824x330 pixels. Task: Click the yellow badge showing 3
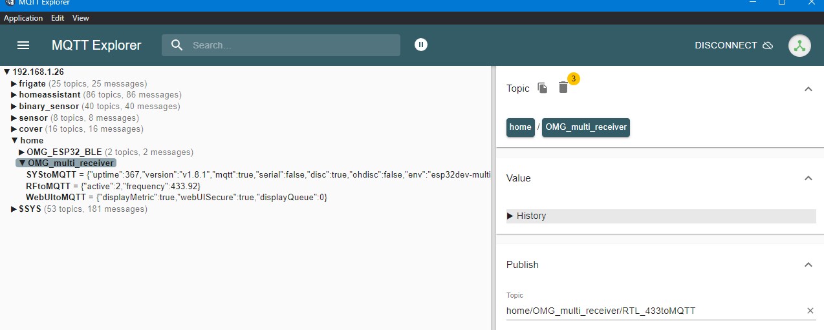tap(574, 79)
